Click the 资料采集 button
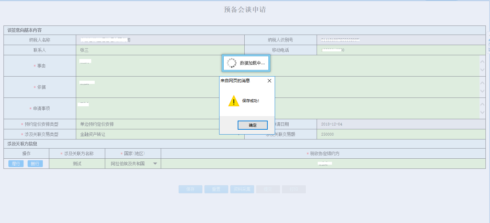 tap(242, 189)
